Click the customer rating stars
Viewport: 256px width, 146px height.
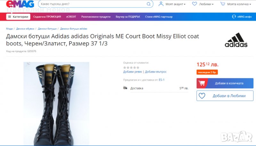pyautogui.click(x=131, y=67)
